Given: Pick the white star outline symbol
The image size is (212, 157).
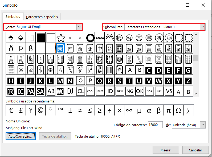Looking at the screenshot, I should click(60, 38).
